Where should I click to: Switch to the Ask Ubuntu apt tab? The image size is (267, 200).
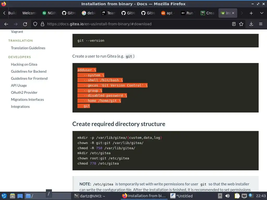click(168, 13)
